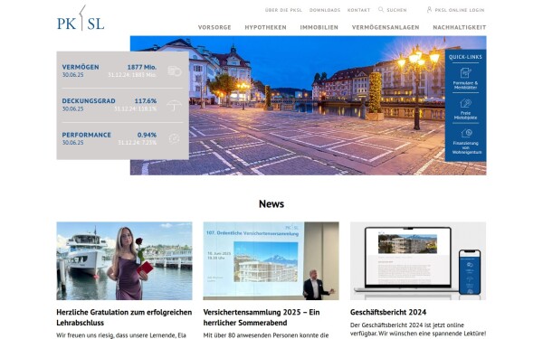Image resolution: width=543 pixels, height=339 pixels.
Task: Open the Versichertenversammlung presentation image
Action: (x=271, y=261)
